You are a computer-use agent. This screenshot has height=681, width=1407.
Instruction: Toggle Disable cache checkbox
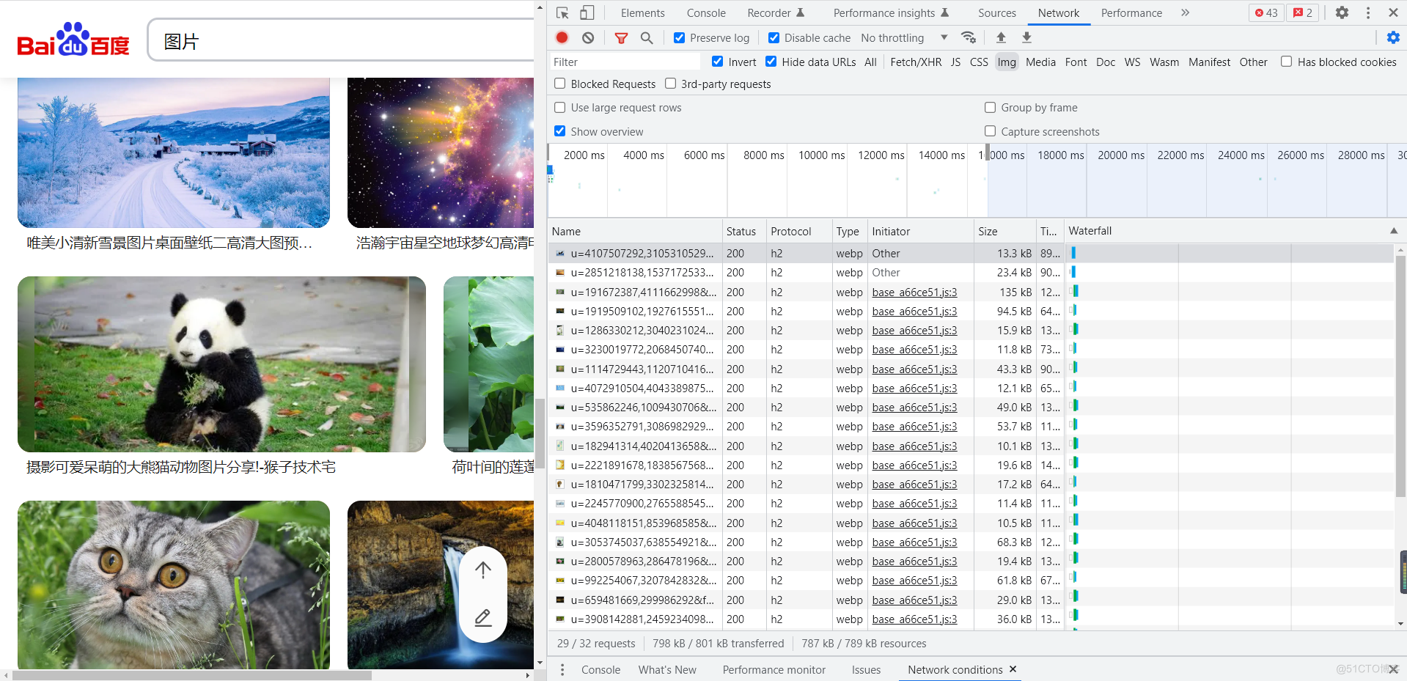point(774,37)
